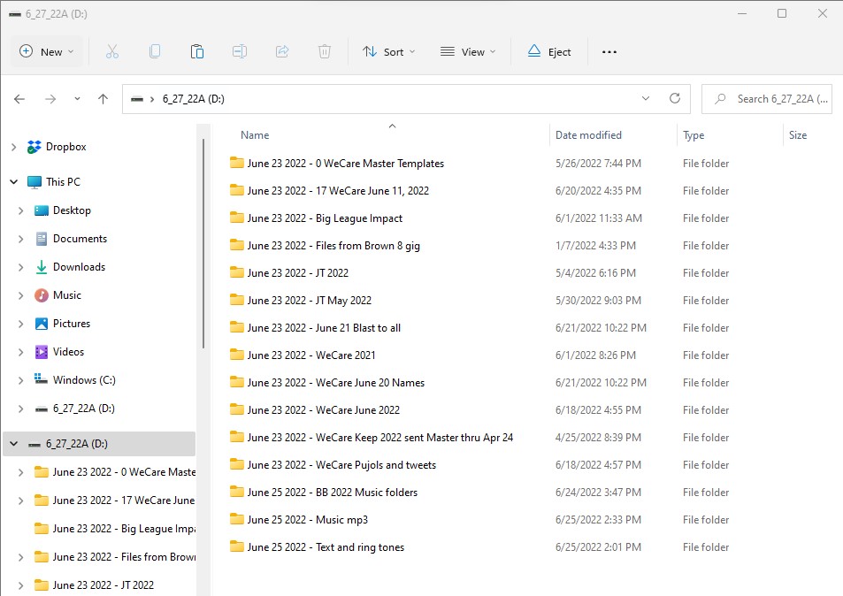The image size is (843, 596).
Task: Expand the Windows (C:) tree node
Action: click(21, 380)
